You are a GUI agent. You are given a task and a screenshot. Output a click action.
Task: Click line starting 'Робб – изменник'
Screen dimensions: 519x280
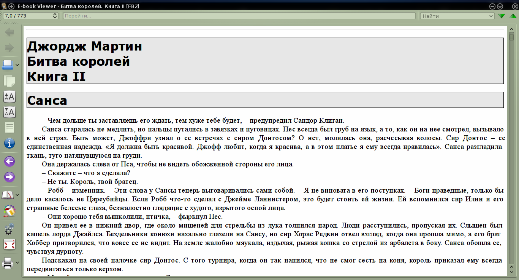tap(272, 190)
